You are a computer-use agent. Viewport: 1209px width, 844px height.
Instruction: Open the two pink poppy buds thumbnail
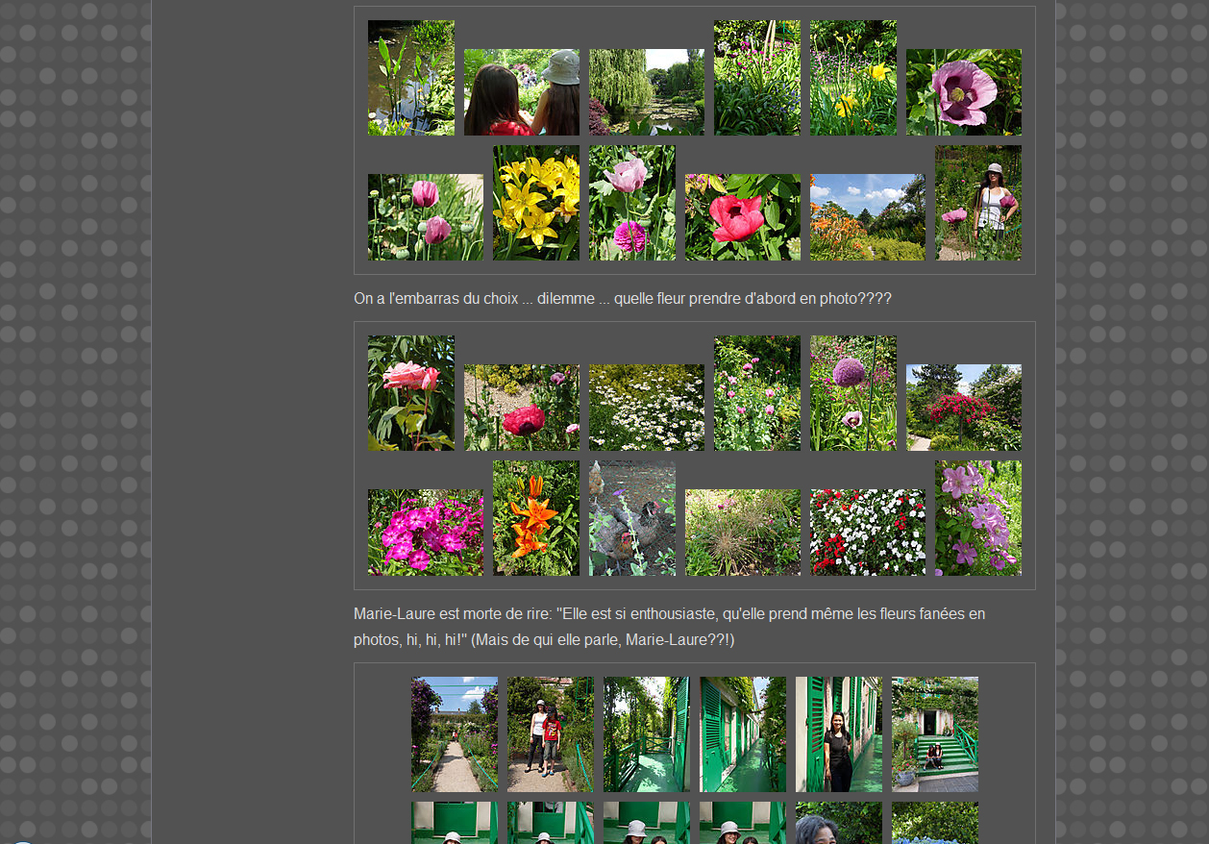click(425, 217)
